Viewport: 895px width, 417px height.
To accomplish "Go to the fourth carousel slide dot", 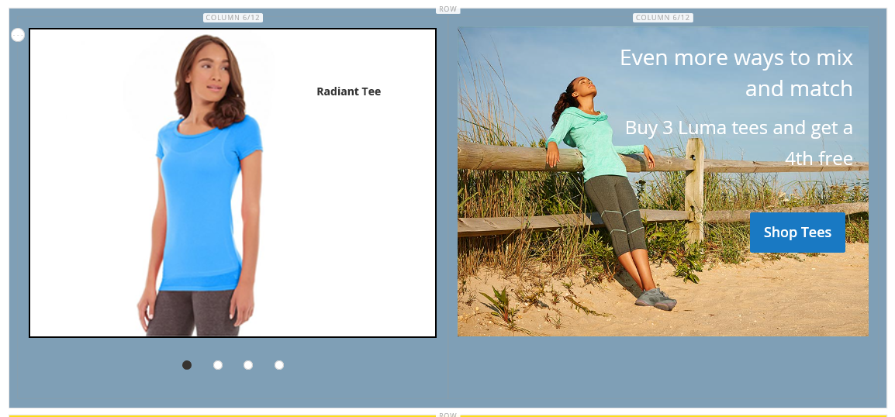I will point(279,365).
